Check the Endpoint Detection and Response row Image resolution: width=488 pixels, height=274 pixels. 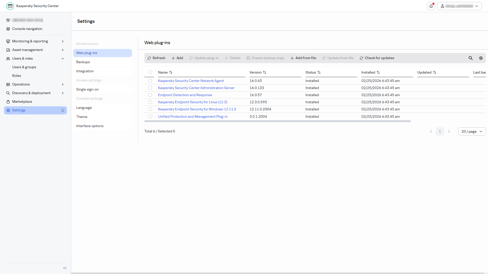tap(150, 95)
